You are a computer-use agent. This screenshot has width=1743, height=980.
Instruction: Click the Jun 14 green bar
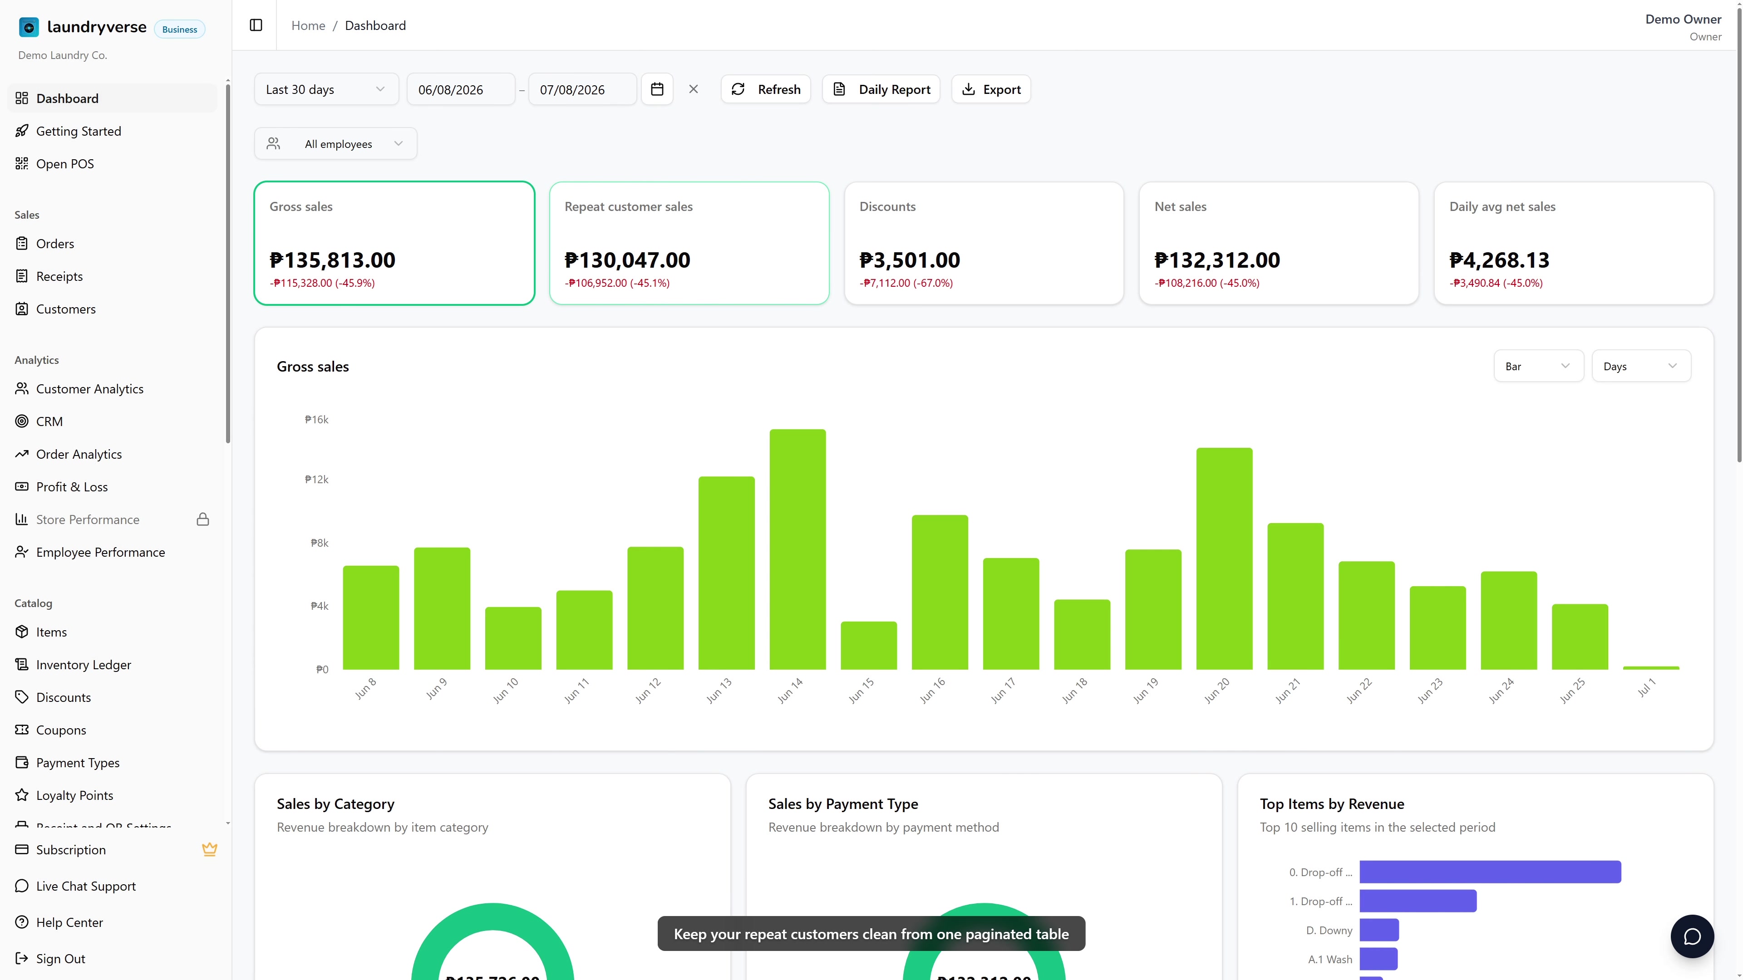[798, 549]
